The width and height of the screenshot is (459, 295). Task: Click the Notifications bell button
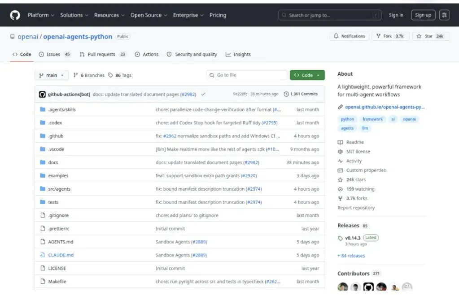tap(349, 36)
